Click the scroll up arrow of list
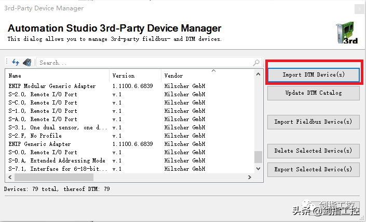 click(x=258, y=74)
